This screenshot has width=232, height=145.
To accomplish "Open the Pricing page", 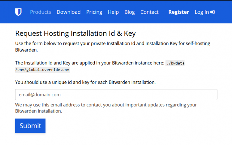I will point(94,12).
